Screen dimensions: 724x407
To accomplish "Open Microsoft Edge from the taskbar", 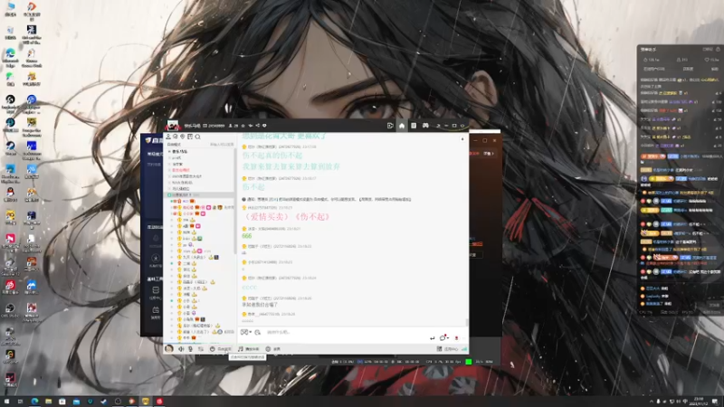I will click(34, 402).
